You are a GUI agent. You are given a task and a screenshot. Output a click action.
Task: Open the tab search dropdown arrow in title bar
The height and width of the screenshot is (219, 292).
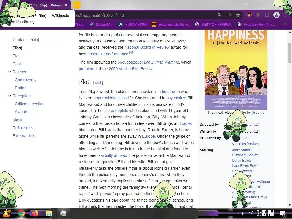point(246,4)
